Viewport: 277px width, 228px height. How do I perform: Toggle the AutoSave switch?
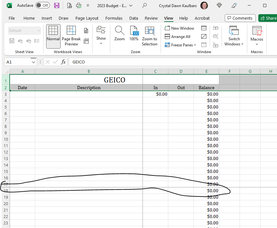43,5
